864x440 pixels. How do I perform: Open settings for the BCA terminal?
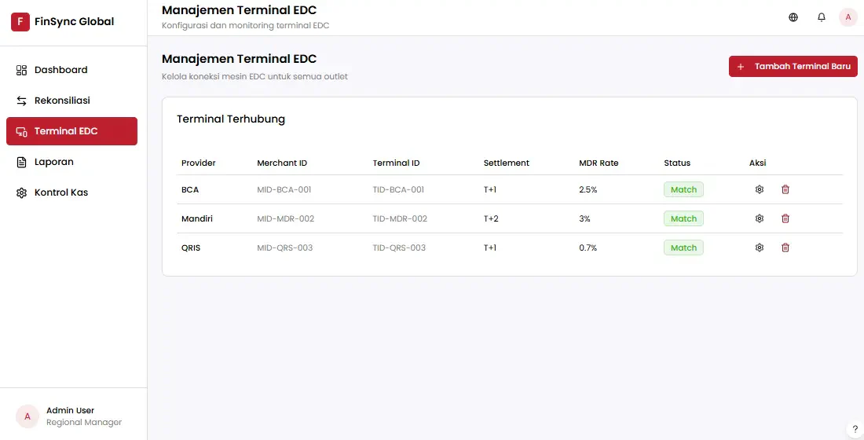(760, 189)
